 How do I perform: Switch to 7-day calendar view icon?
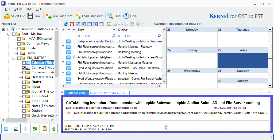click(x=95, y=24)
